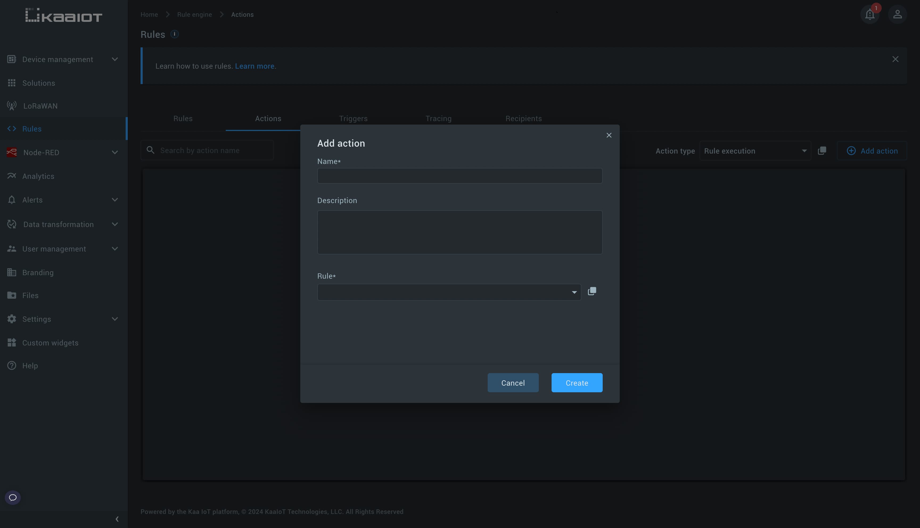Open the user profile icon
Image resolution: width=920 pixels, height=528 pixels.
pos(897,15)
